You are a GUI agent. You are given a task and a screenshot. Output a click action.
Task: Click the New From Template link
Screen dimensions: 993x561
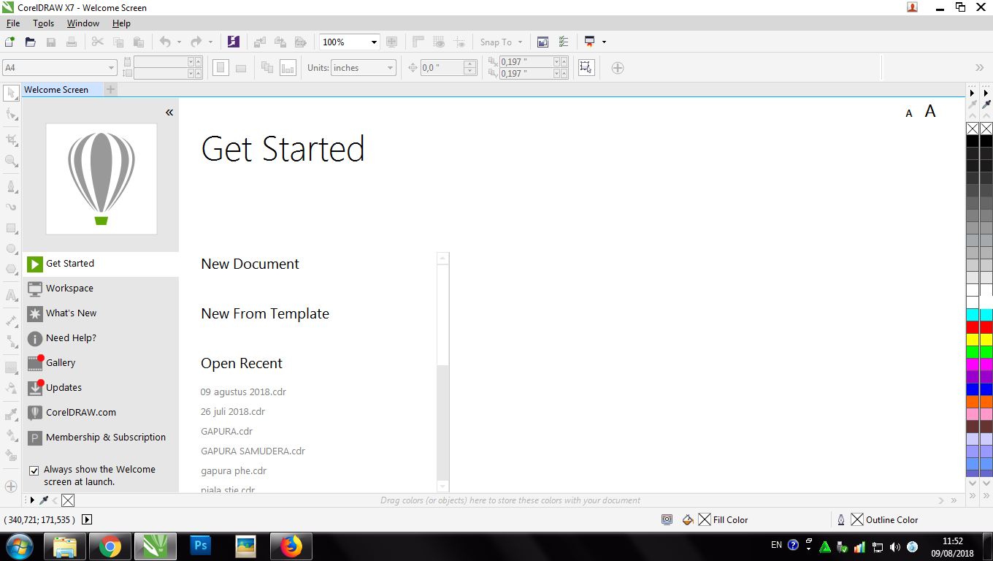(265, 313)
